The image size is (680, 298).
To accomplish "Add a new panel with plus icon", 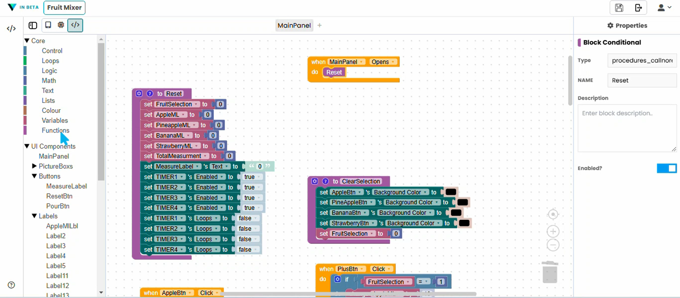I will (319, 25).
